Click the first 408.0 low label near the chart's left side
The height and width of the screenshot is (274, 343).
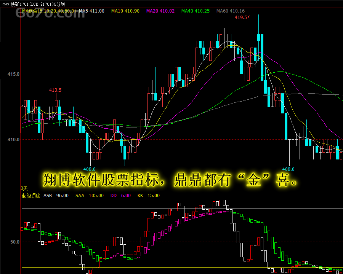[x=89, y=169]
